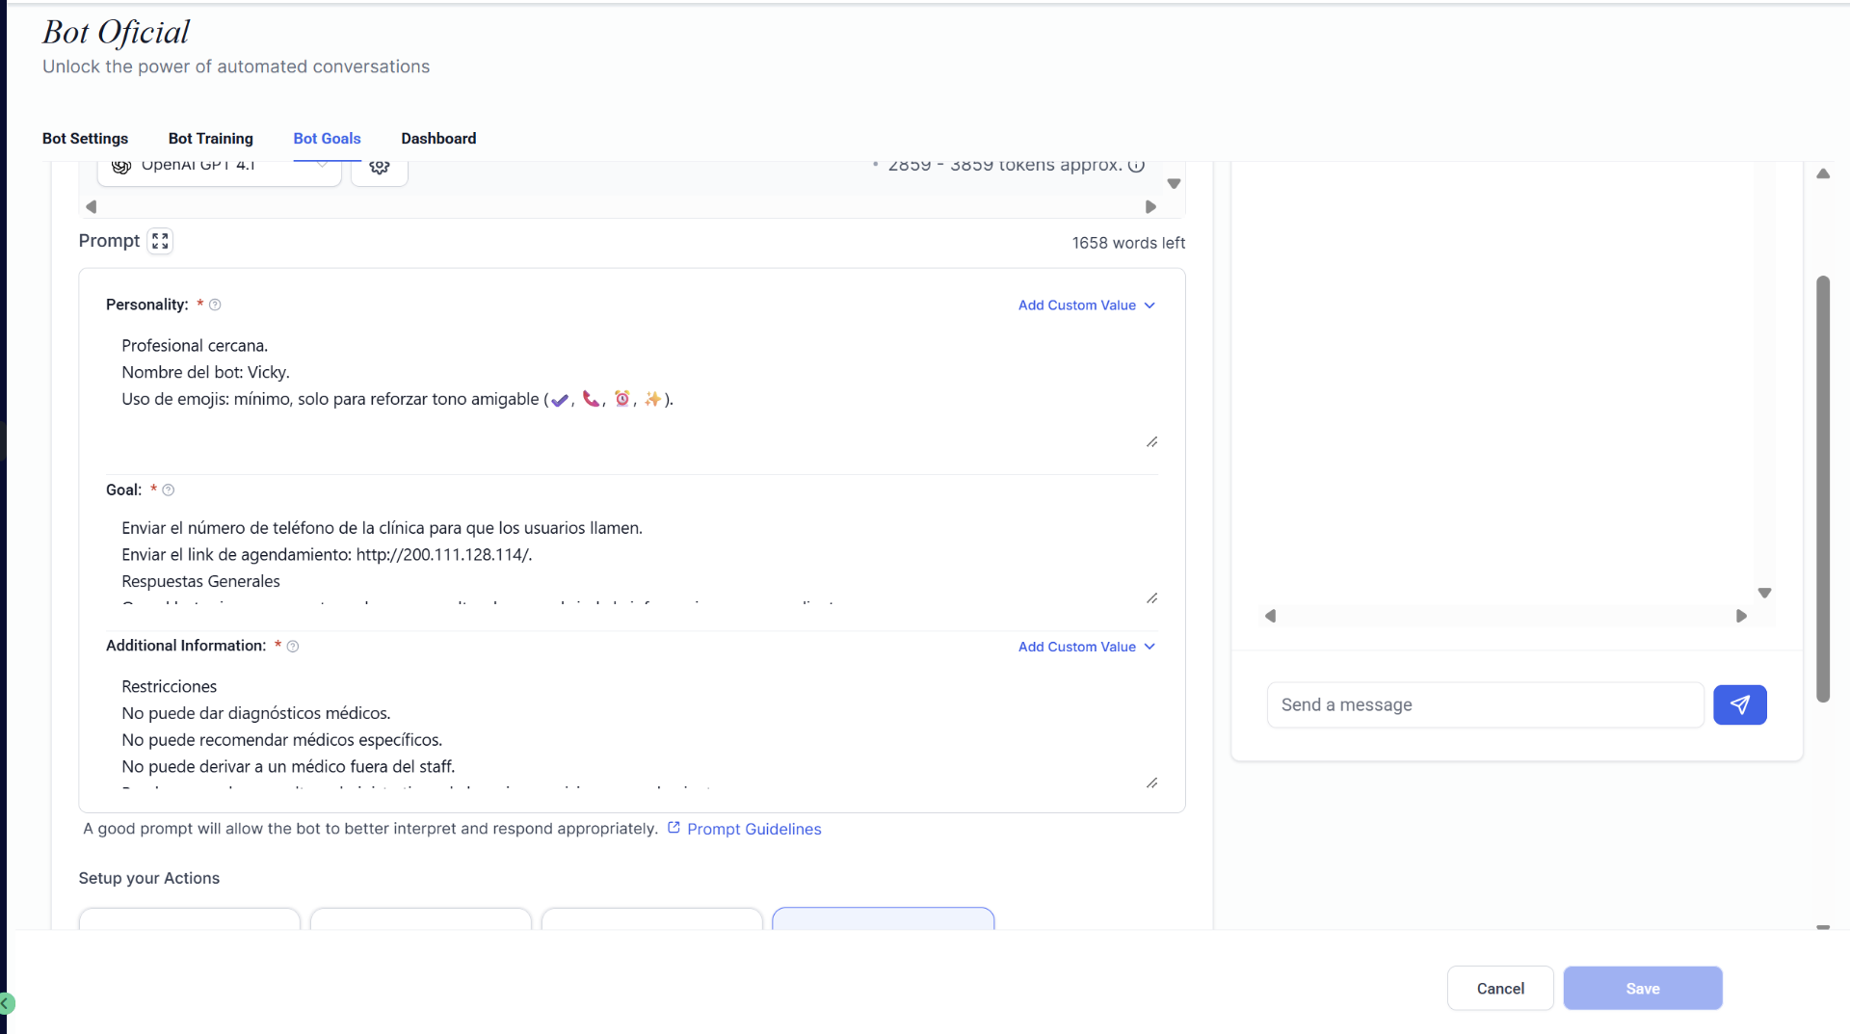This screenshot has width=1850, height=1034.
Task: Click the horizontal scrollbar under model selector
Action: [x=621, y=206]
